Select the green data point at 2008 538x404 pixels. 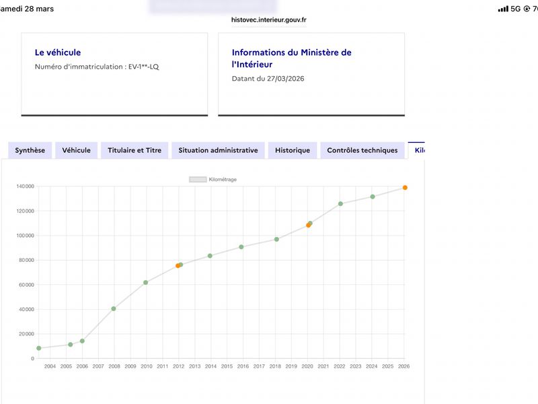(114, 309)
